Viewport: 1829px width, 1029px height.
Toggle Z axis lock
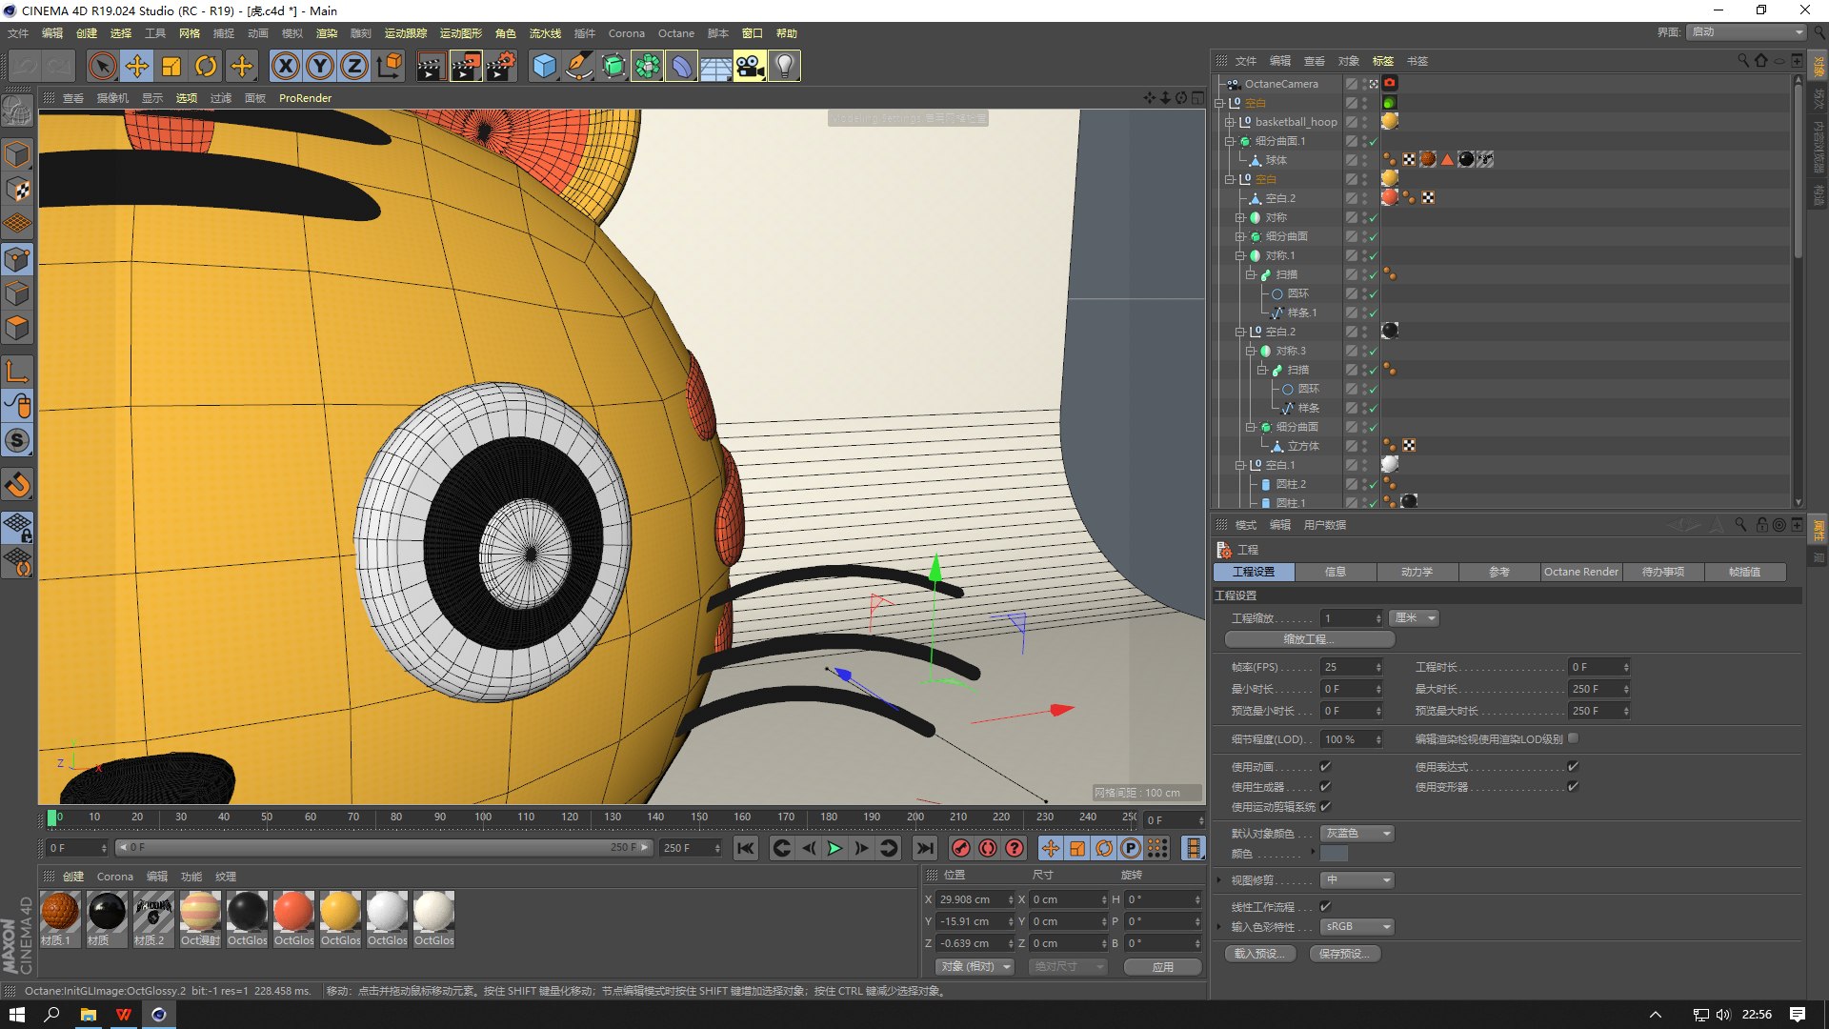click(354, 67)
